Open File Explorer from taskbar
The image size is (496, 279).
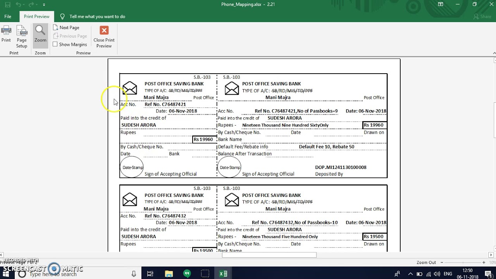(169, 274)
